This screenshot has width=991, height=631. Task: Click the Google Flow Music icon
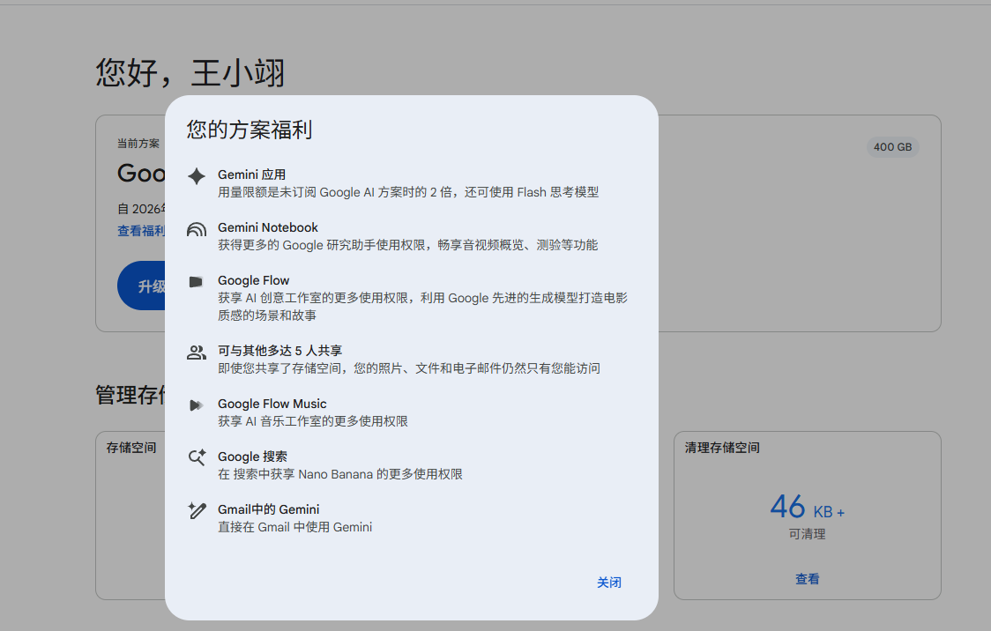point(197,405)
